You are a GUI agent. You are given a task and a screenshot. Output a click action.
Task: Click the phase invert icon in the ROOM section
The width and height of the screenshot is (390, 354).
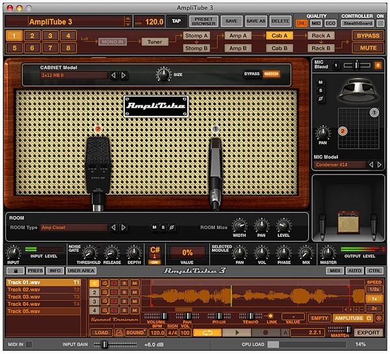[172, 227]
